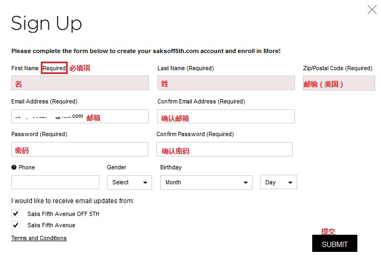Close the Sign Up dialog
Viewport: 381px width, 261px height.
pos(372,10)
